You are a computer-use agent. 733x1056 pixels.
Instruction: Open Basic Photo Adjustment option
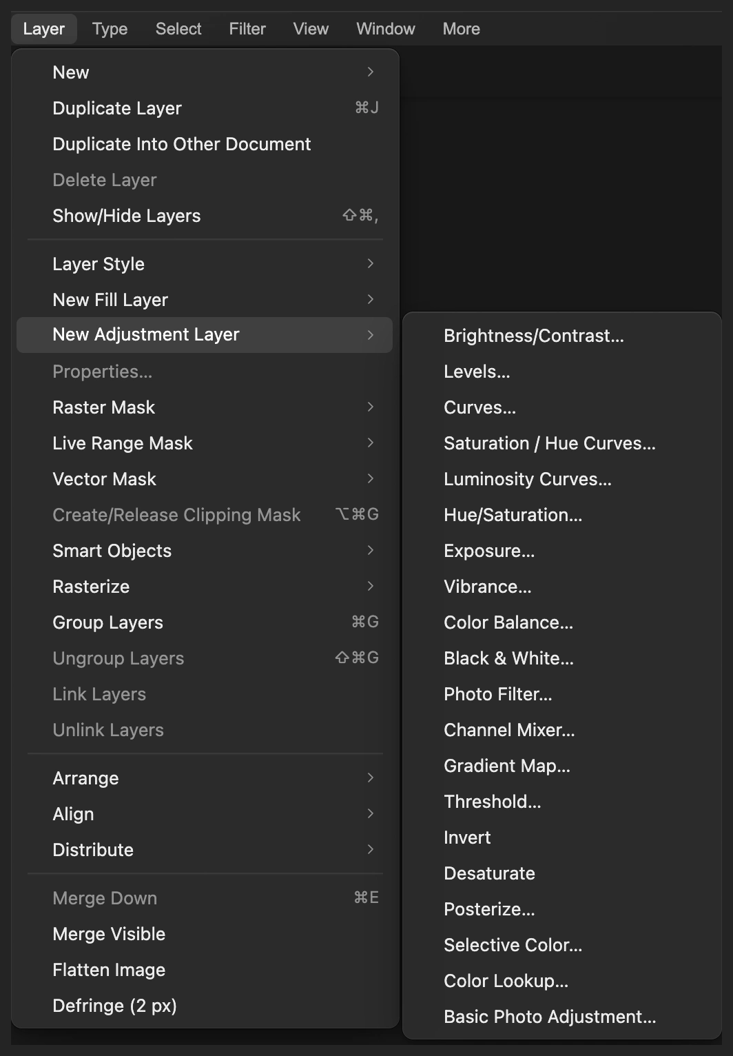coord(561,1017)
